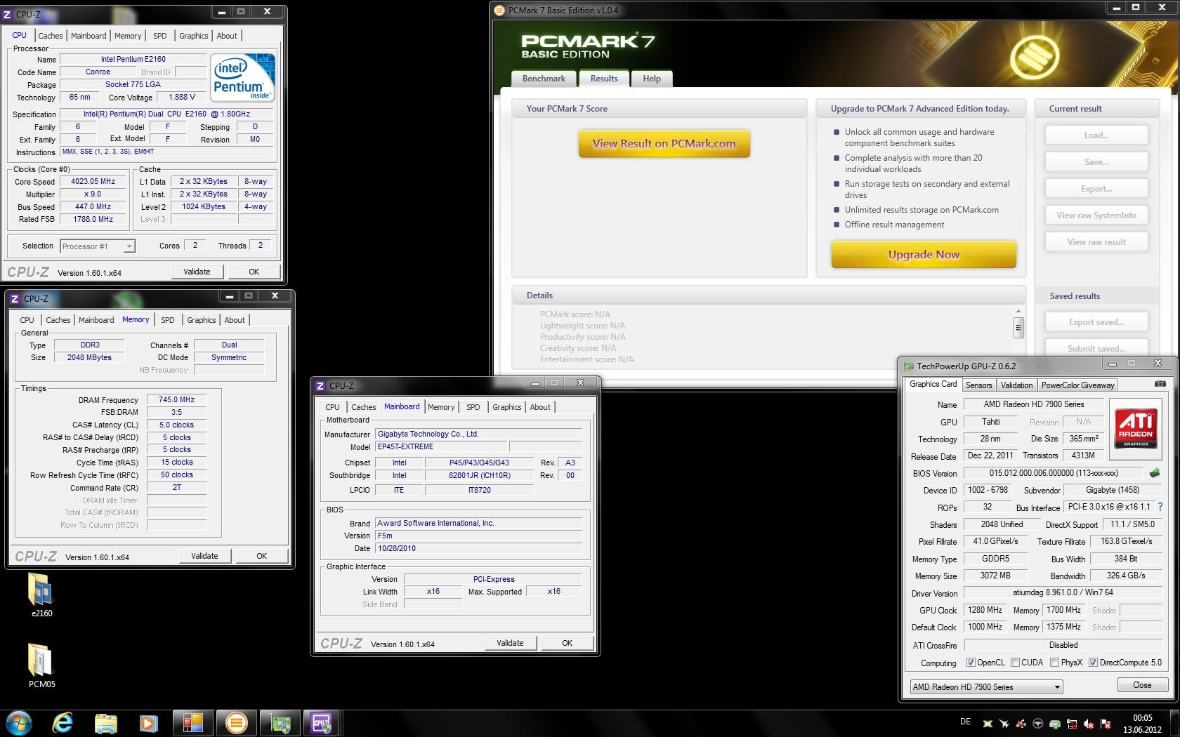Click the PCMark 7 title bar icon
Screen dimensions: 1180x737
pos(499,10)
